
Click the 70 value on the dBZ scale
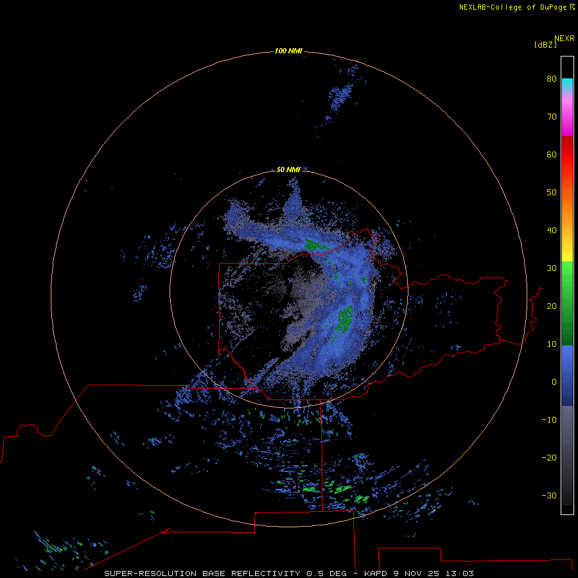(x=552, y=116)
